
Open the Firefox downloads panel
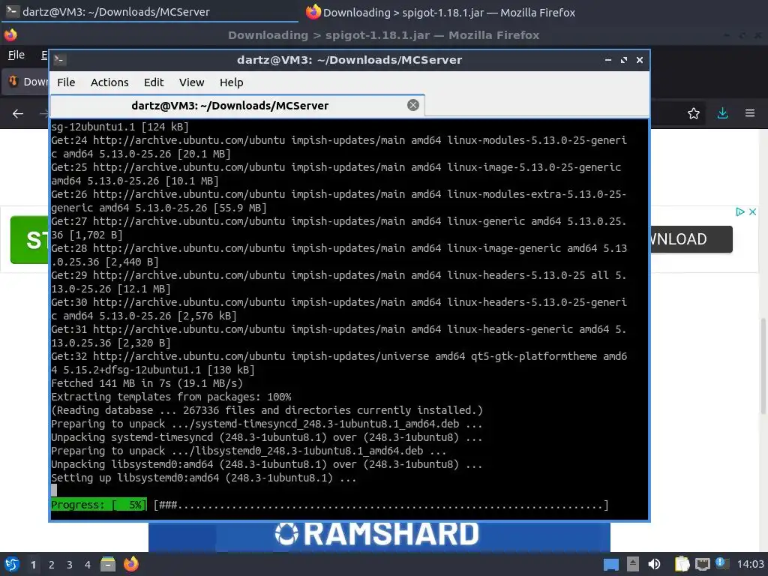tap(722, 113)
